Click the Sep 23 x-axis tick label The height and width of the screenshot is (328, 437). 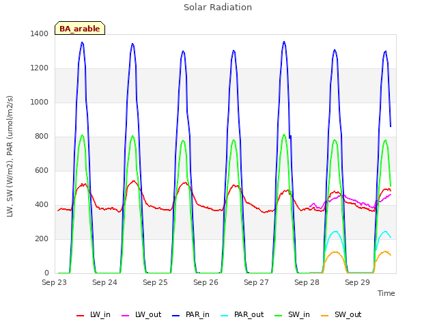point(55,282)
